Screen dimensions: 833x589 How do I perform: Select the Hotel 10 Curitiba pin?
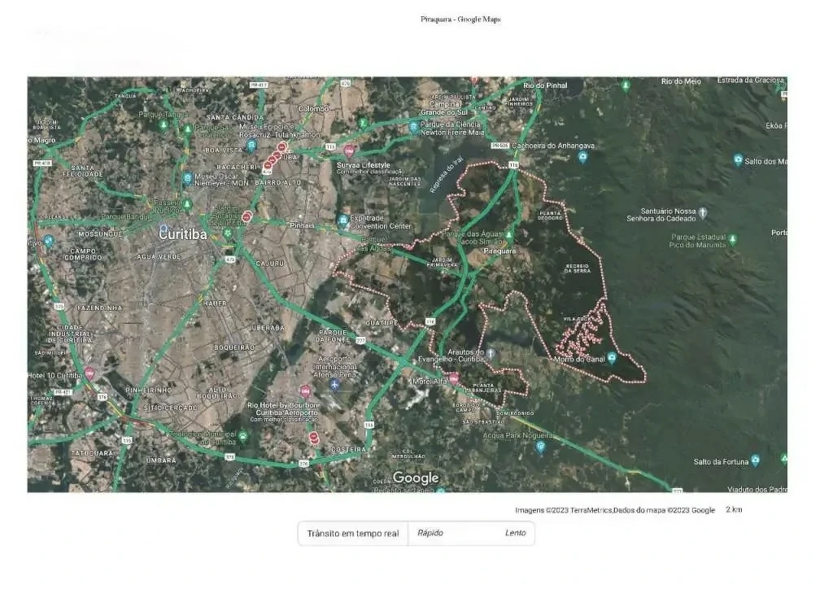click(89, 374)
